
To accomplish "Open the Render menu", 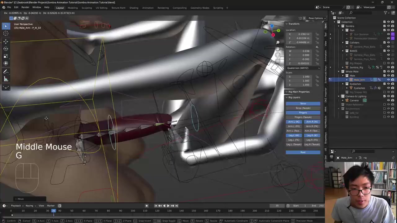I will coord(25,7).
